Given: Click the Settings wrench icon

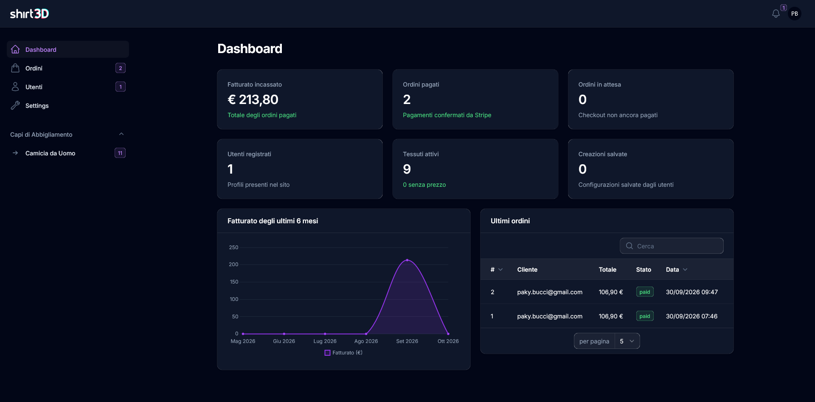Looking at the screenshot, I should pyautogui.click(x=15, y=105).
